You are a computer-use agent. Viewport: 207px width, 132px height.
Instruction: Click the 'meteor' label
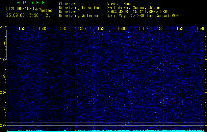point(48,11)
